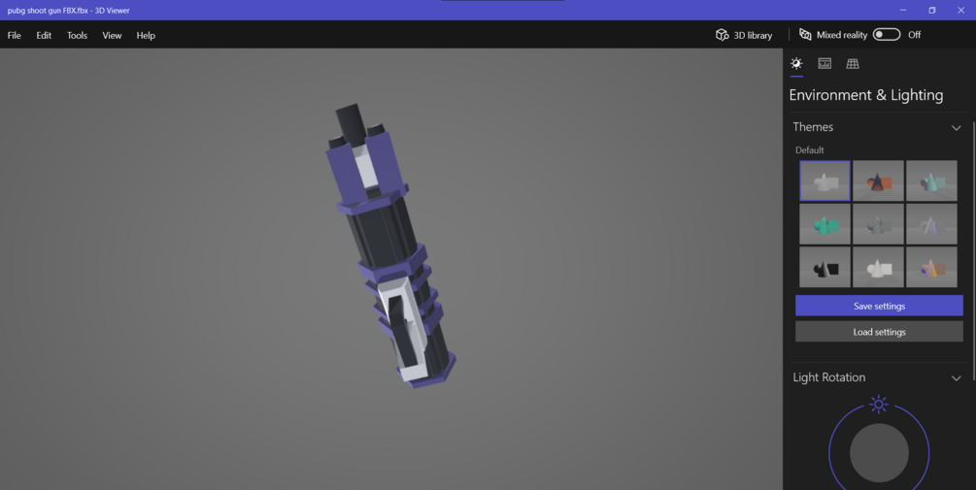The width and height of the screenshot is (976, 490).
Task: Click the Mixed reality headset icon
Action: click(x=805, y=35)
